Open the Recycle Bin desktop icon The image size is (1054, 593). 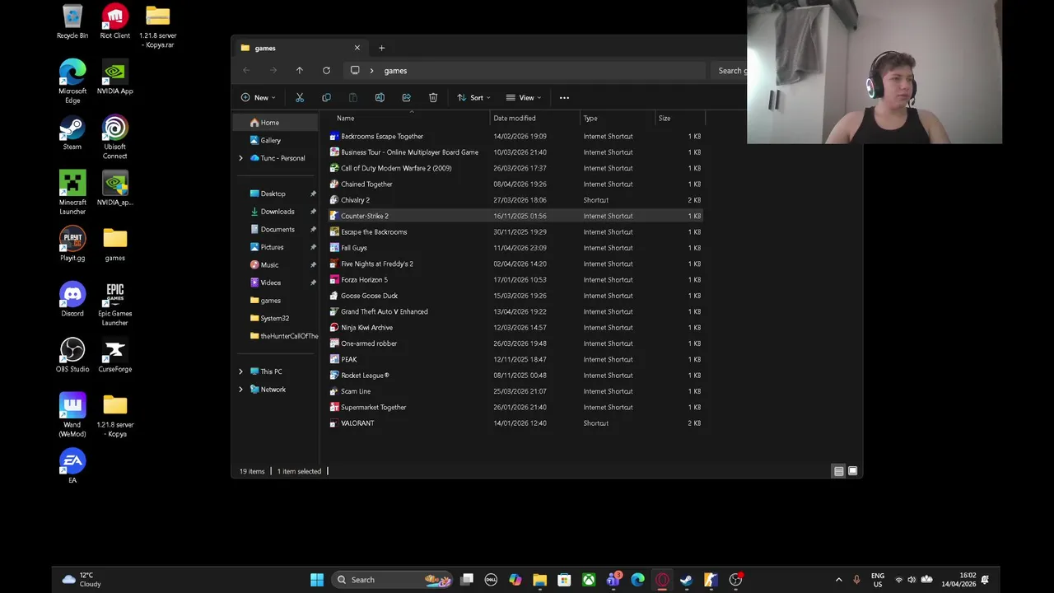click(x=72, y=22)
